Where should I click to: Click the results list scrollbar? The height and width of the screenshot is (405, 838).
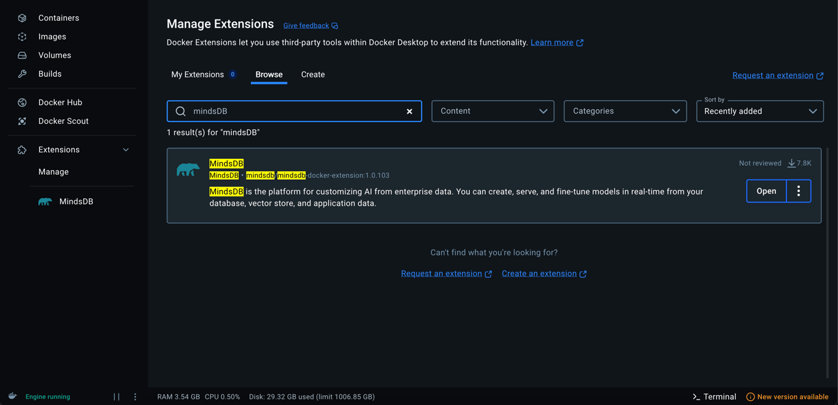click(828, 263)
